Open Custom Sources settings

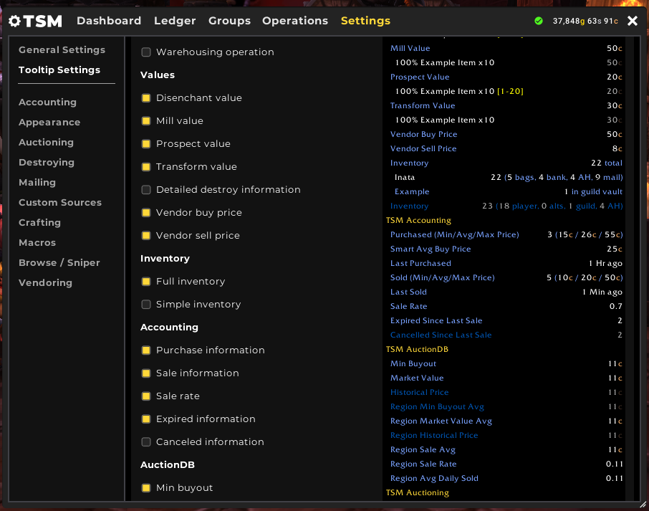[x=60, y=202]
